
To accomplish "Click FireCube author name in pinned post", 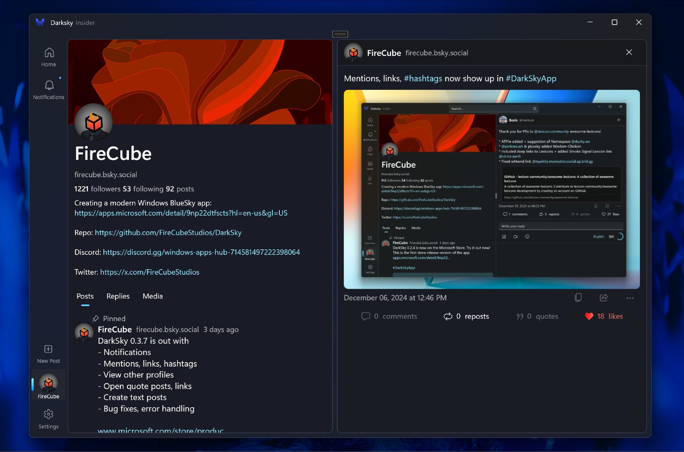I will (x=115, y=329).
